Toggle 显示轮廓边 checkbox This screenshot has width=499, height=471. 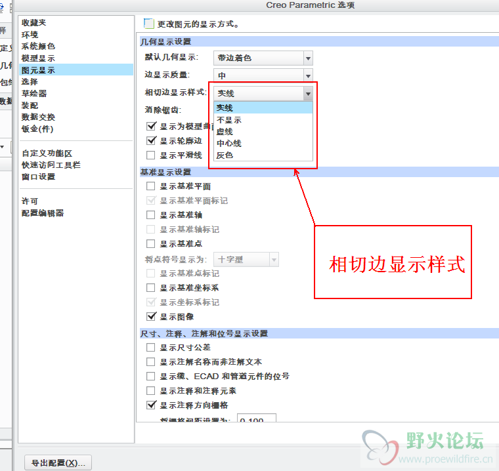point(151,140)
